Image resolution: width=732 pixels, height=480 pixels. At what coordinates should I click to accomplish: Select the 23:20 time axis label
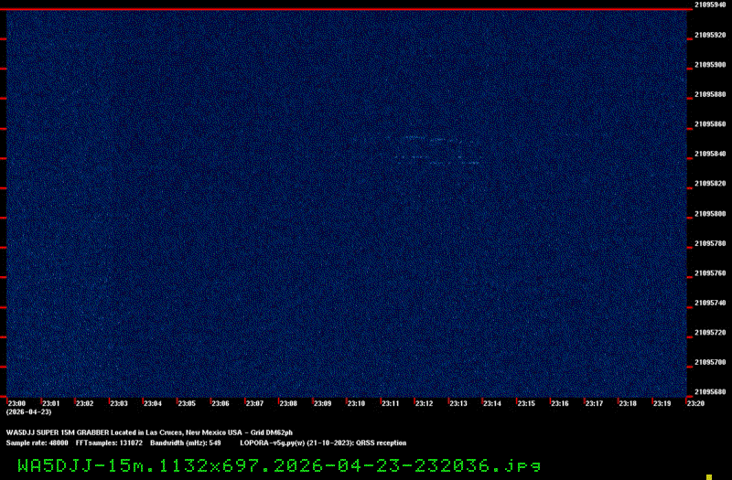pos(695,403)
